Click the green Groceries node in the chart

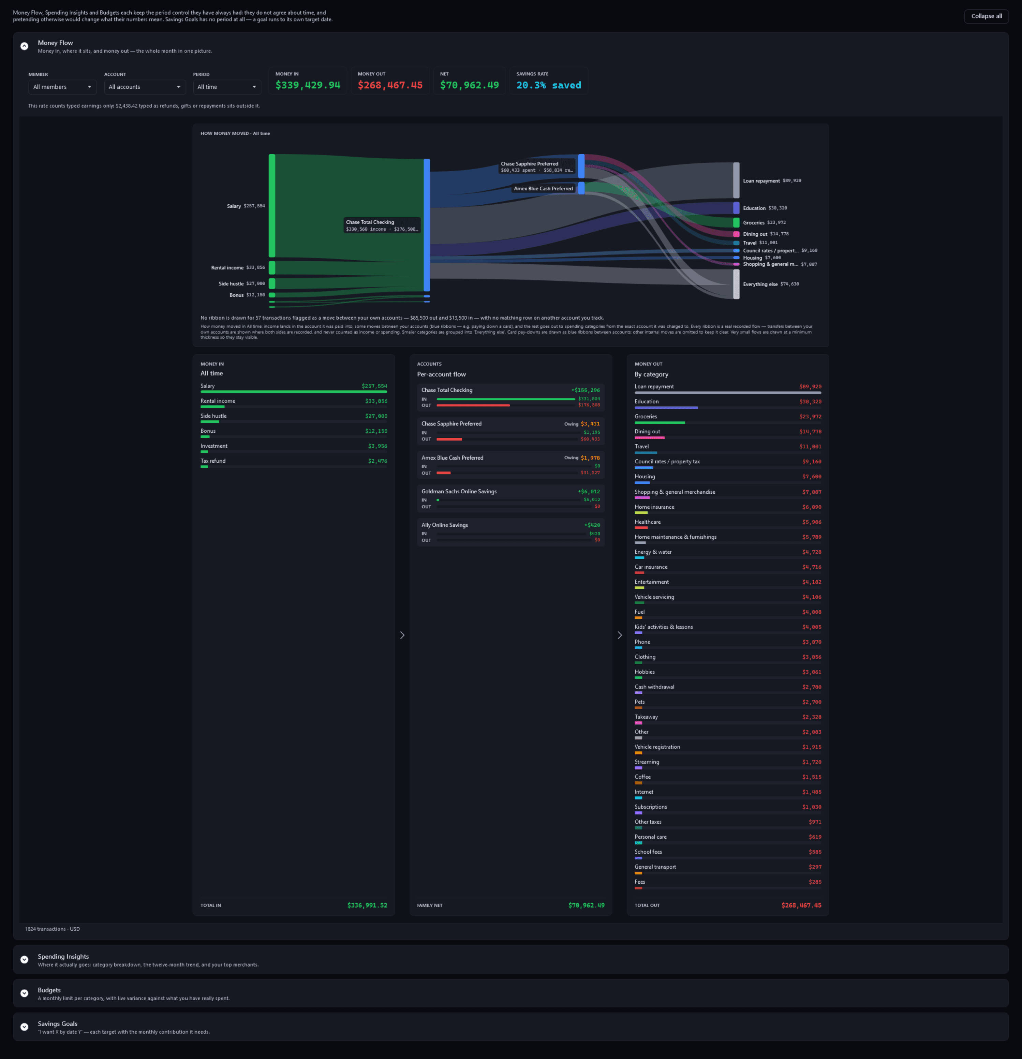(736, 222)
